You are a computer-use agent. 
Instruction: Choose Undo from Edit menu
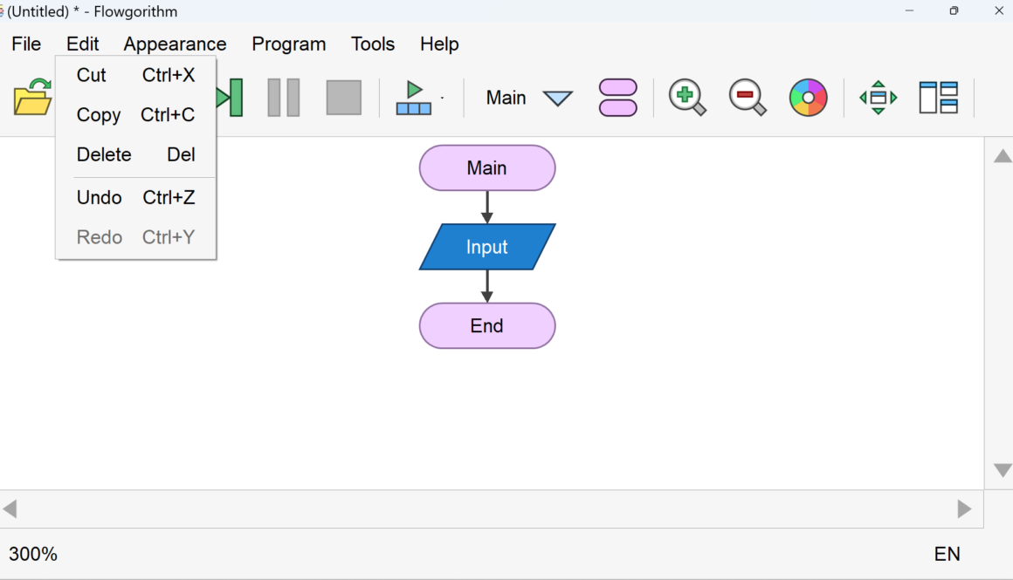point(135,197)
